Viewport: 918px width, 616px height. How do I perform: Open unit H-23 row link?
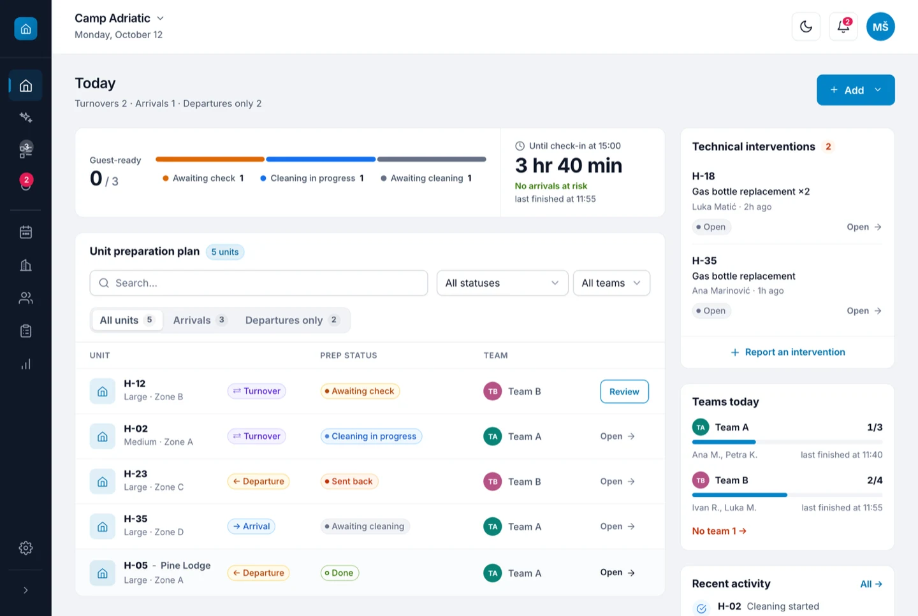tap(618, 482)
